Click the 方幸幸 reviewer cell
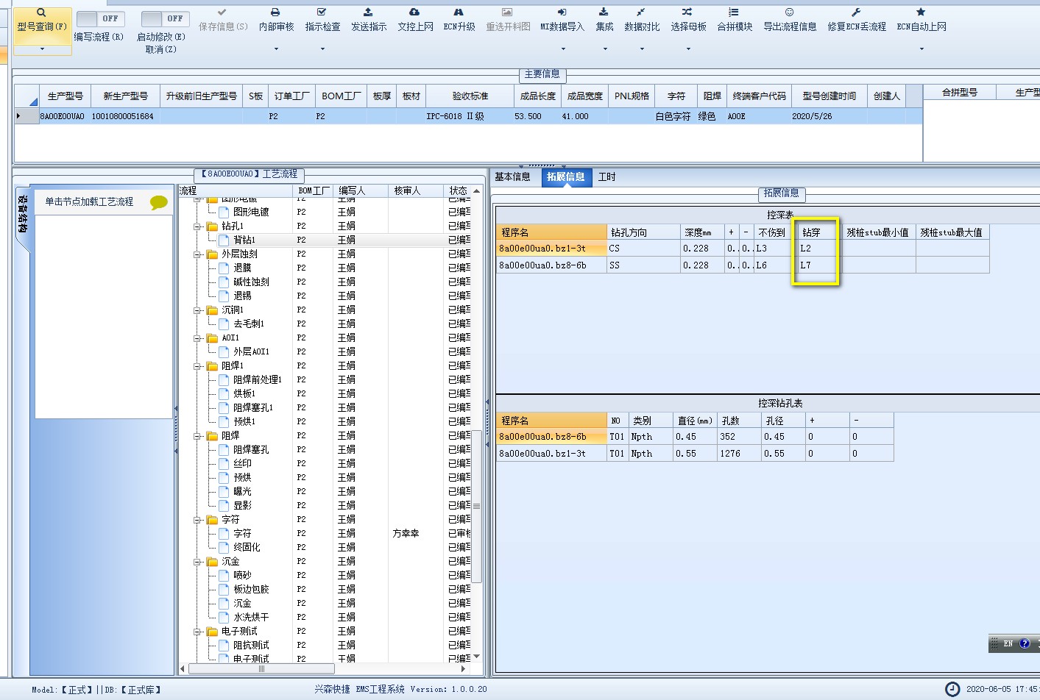 pyautogui.click(x=414, y=534)
